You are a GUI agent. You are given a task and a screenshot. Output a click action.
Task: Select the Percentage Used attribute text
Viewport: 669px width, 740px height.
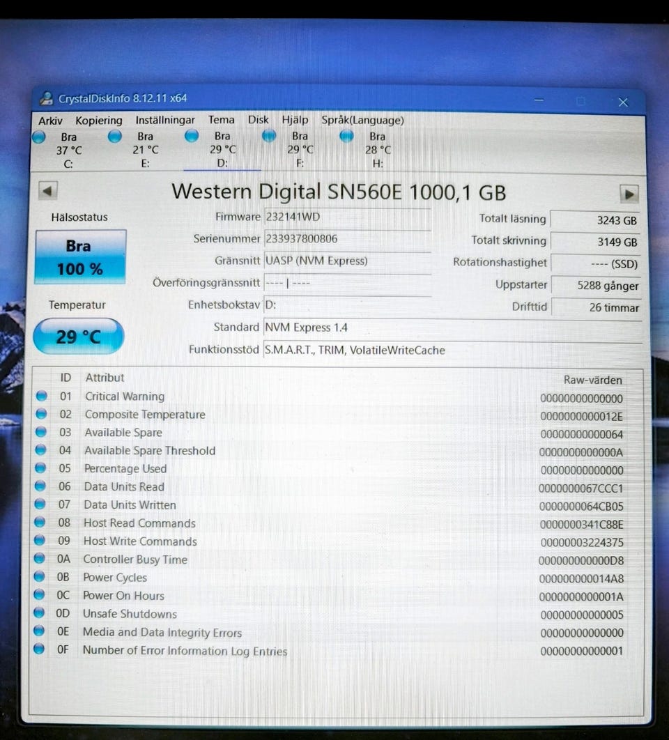click(125, 469)
